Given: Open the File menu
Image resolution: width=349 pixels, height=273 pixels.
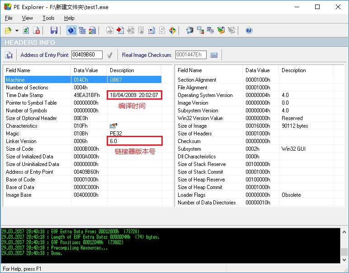Looking at the screenshot, I should point(9,18).
